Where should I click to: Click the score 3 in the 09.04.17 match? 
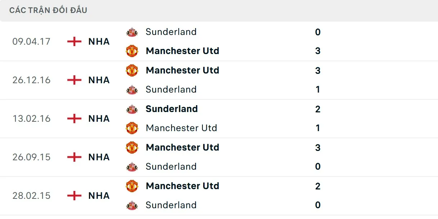click(x=317, y=51)
